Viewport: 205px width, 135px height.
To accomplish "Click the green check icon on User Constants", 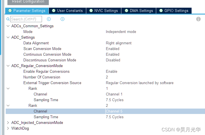I will (54, 11).
